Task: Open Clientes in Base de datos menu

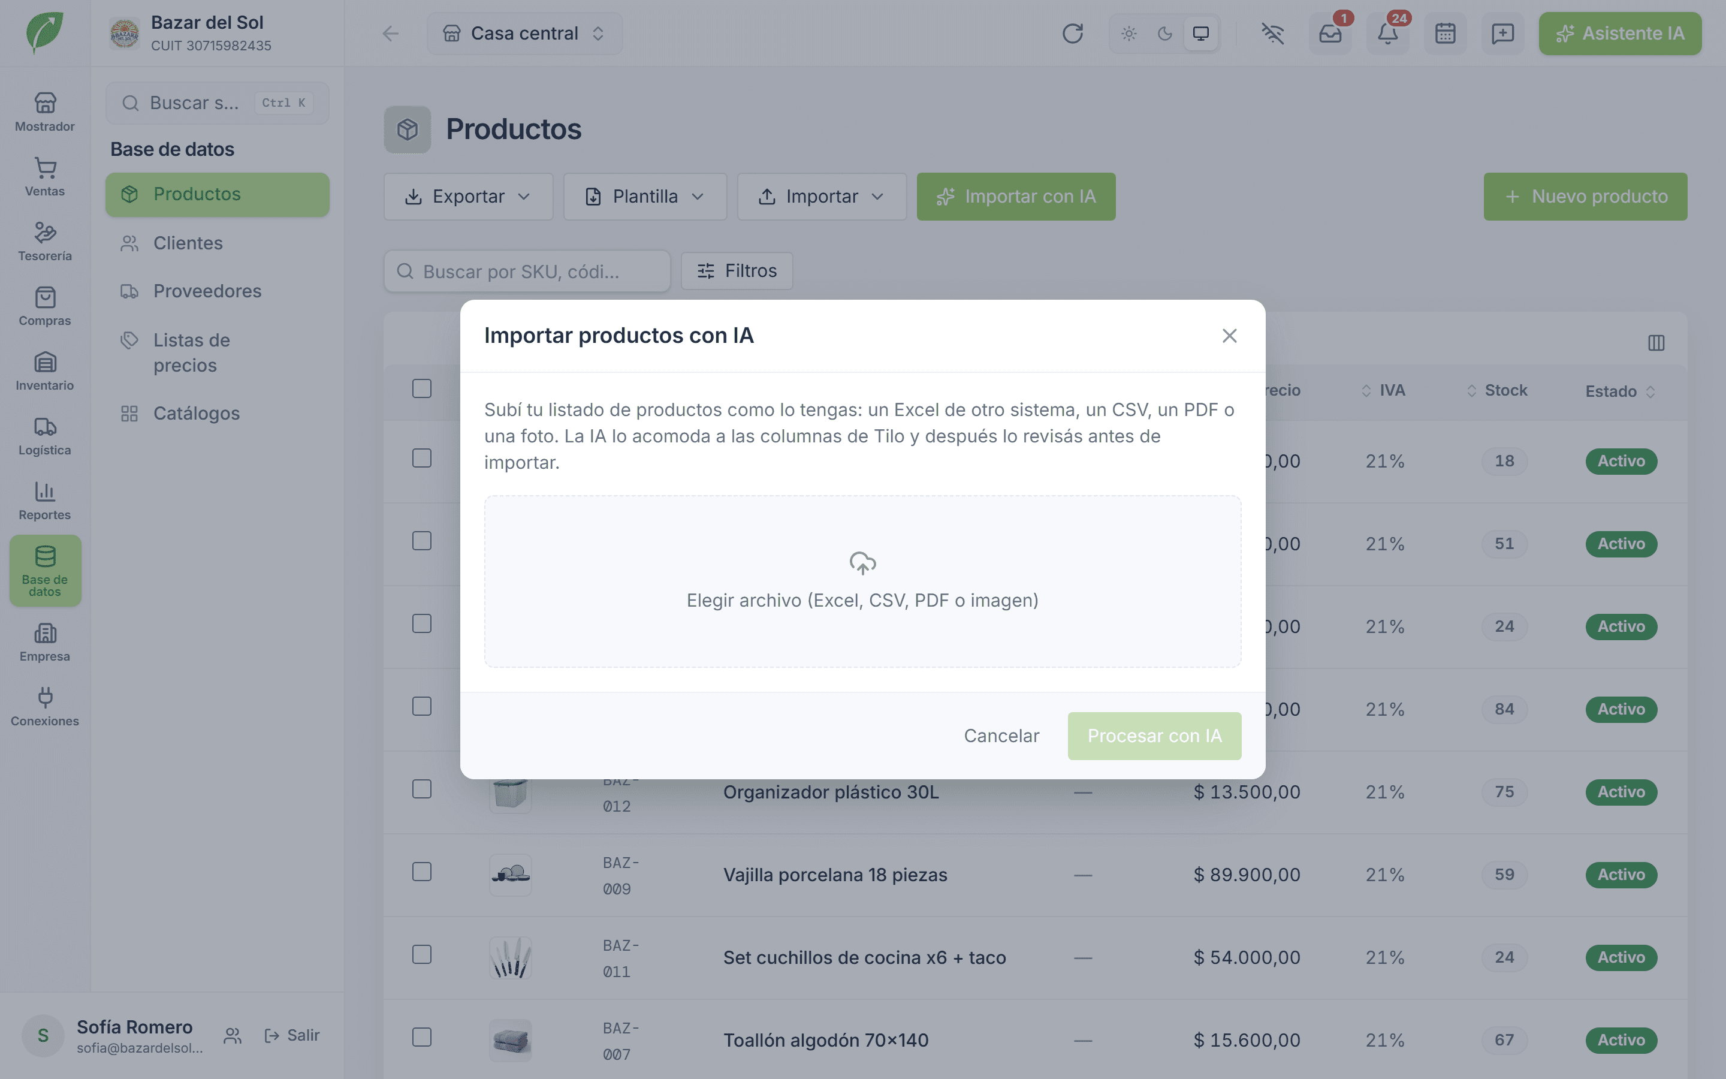Action: [218, 243]
